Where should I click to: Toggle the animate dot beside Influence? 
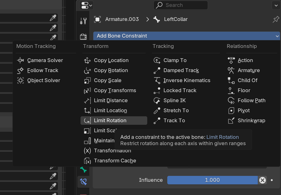coord(272,180)
